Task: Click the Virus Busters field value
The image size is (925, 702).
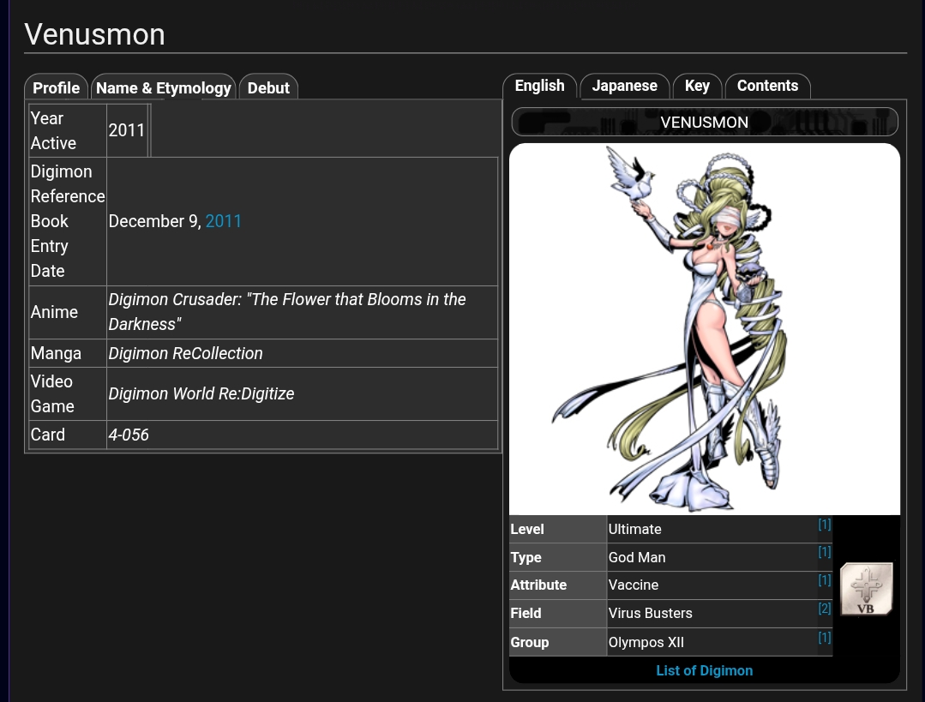Action: point(650,614)
